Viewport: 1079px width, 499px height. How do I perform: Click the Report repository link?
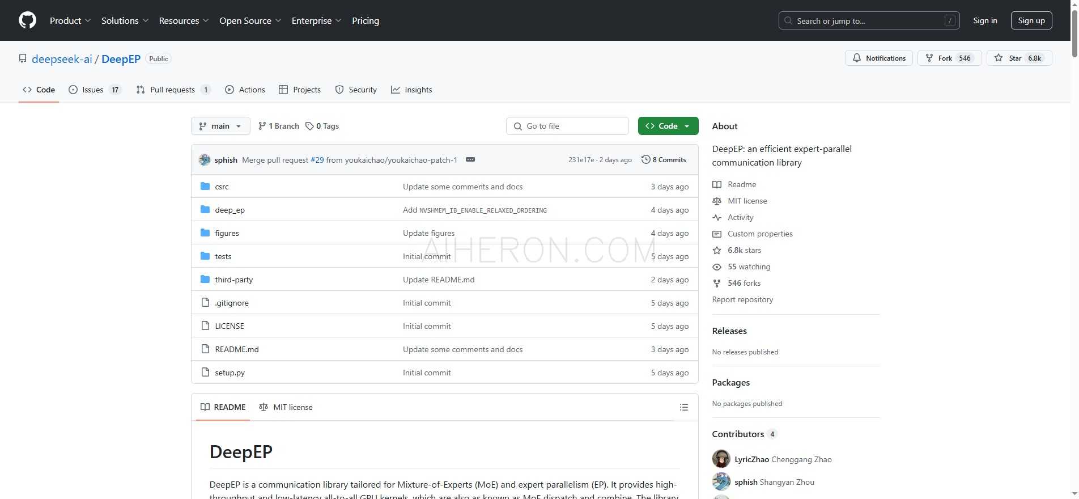coord(742,299)
